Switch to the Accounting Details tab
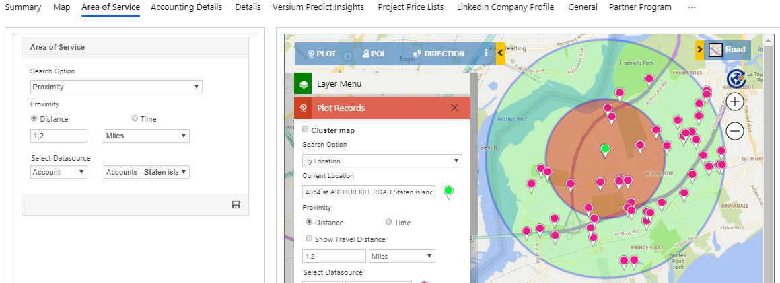 (186, 7)
